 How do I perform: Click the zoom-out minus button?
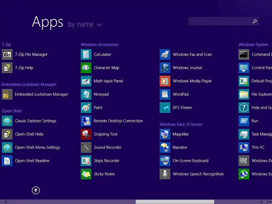(270, 202)
